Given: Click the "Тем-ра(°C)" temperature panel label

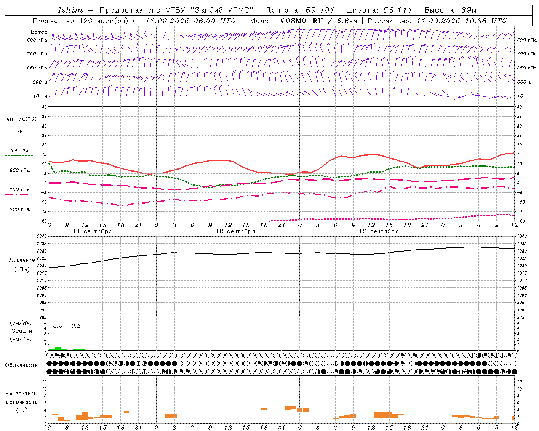Looking at the screenshot, I should point(20,119).
